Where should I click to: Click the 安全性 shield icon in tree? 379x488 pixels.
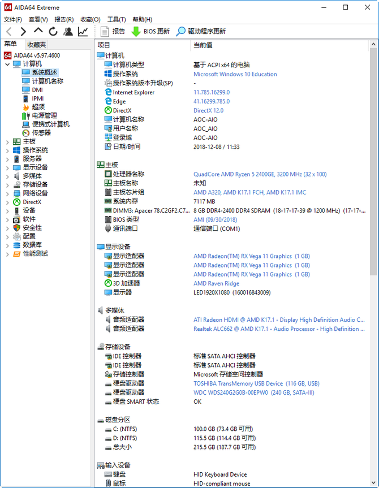coord(17,228)
